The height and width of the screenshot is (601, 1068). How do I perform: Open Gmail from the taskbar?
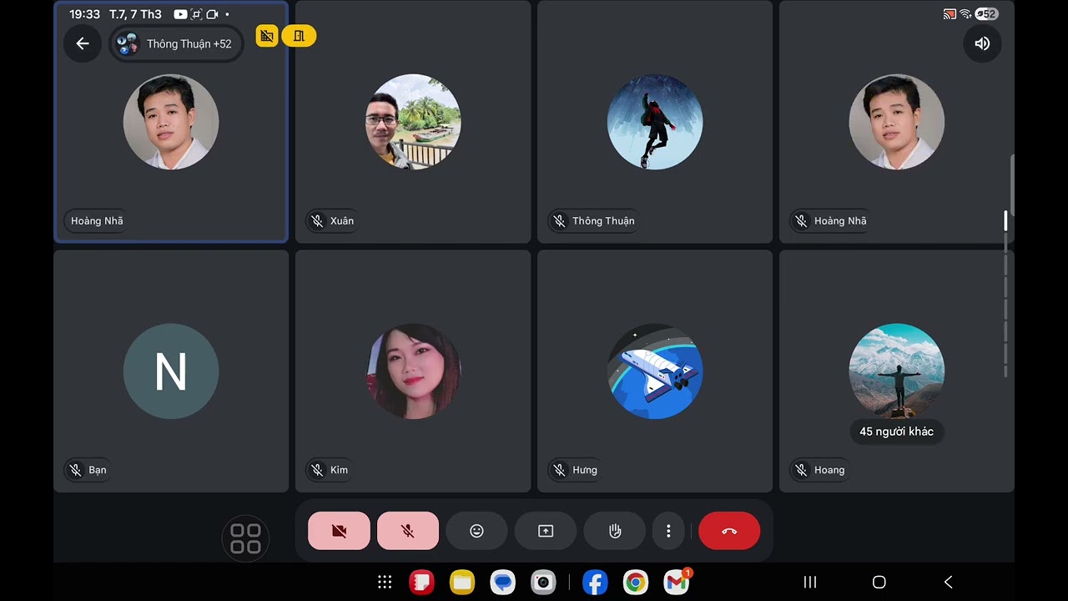coord(677,582)
